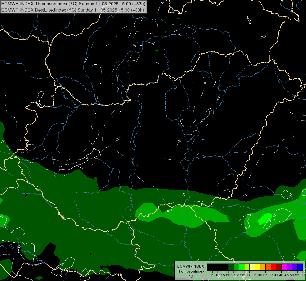
Task: Click the legend scale value 25
Action: click(x=233, y=275)
